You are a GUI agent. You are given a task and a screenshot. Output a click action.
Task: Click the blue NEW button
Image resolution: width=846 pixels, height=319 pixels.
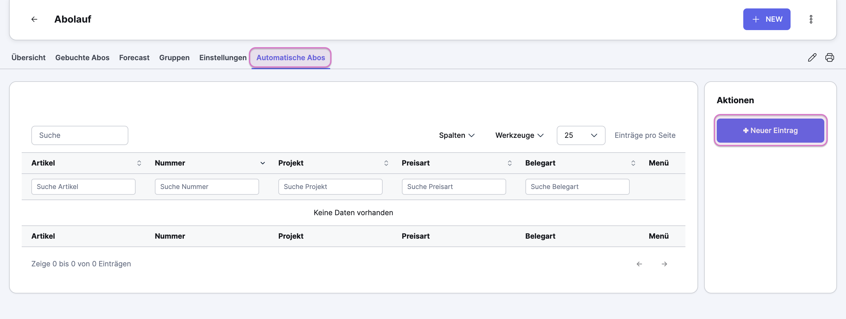(x=766, y=19)
